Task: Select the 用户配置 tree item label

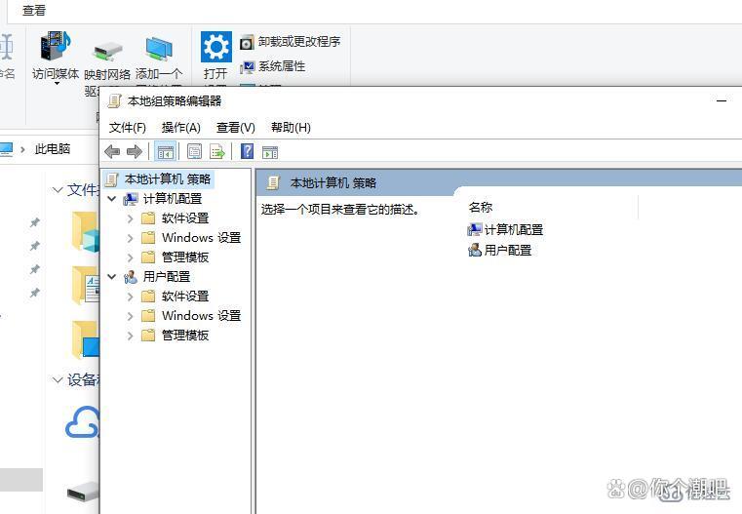Action: tap(167, 276)
